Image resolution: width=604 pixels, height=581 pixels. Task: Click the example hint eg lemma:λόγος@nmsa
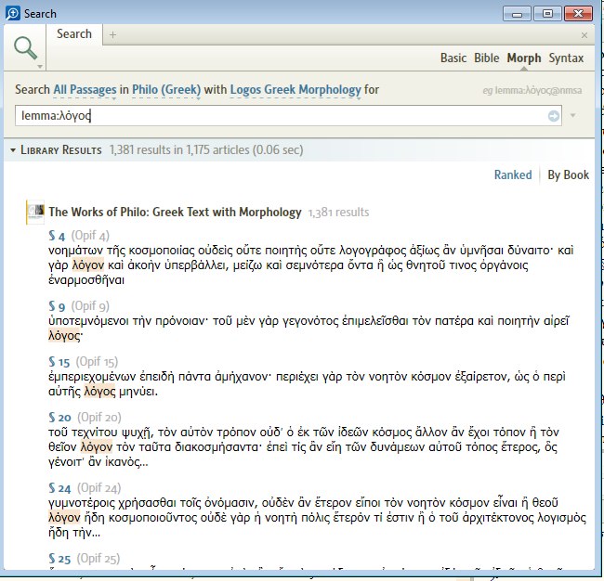tap(532, 91)
